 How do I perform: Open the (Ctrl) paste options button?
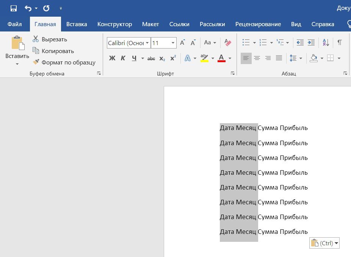(x=324, y=243)
